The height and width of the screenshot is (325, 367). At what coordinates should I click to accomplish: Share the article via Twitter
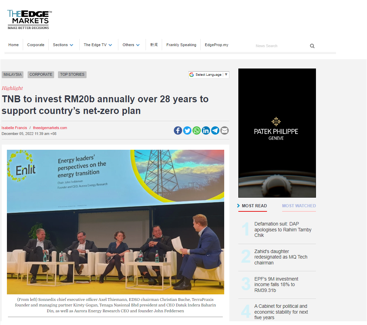[x=187, y=130]
